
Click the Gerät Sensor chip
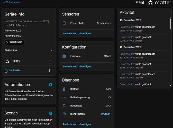15,42
